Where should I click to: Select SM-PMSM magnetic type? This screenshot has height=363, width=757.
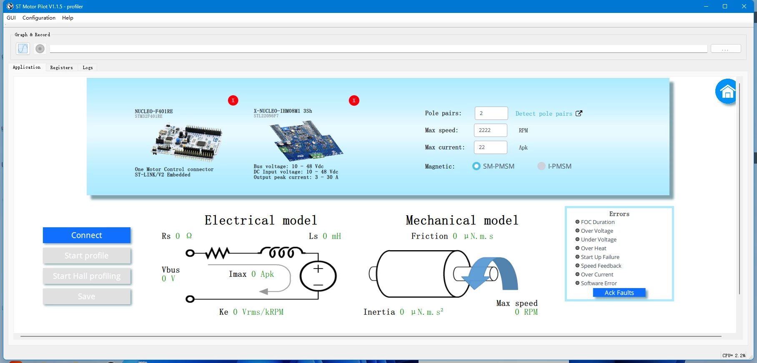click(476, 166)
